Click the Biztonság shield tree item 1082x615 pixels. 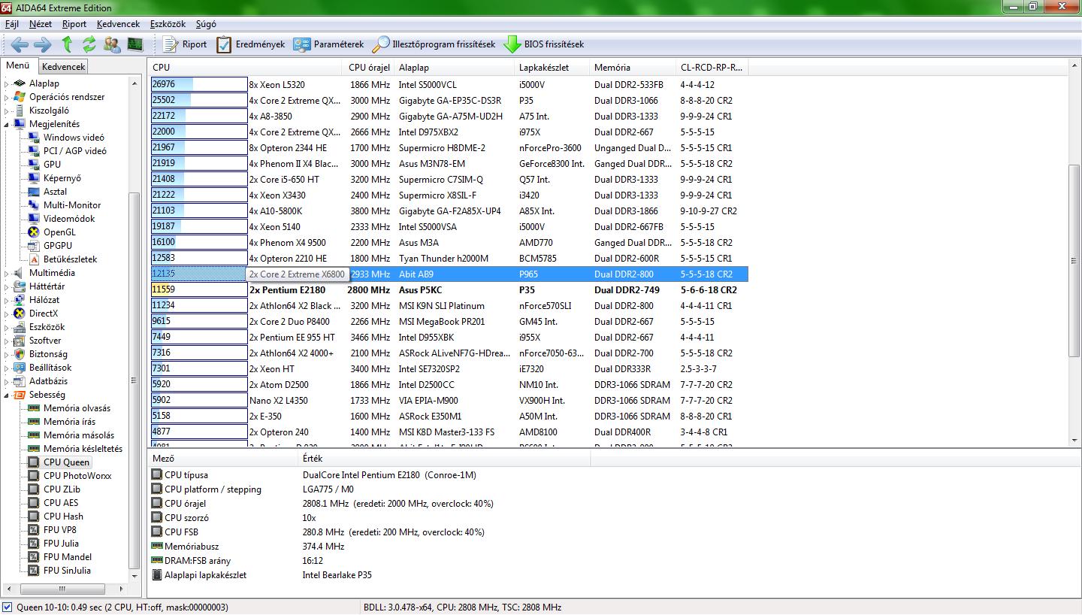pos(48,354)
